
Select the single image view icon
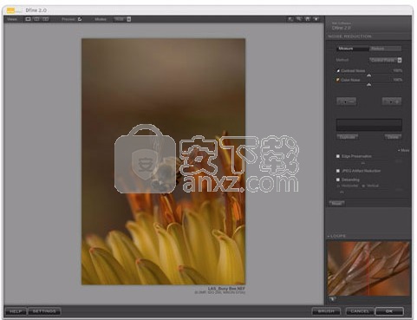pyautogui.click(x=28, y=19)
